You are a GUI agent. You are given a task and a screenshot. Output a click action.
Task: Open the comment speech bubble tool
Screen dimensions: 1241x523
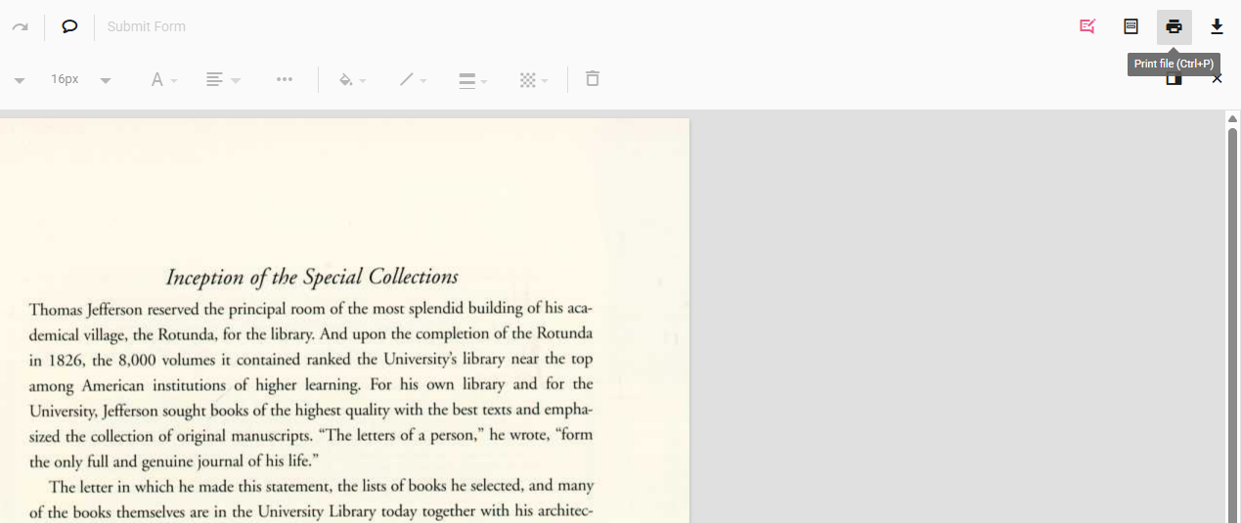coord(69,26)
